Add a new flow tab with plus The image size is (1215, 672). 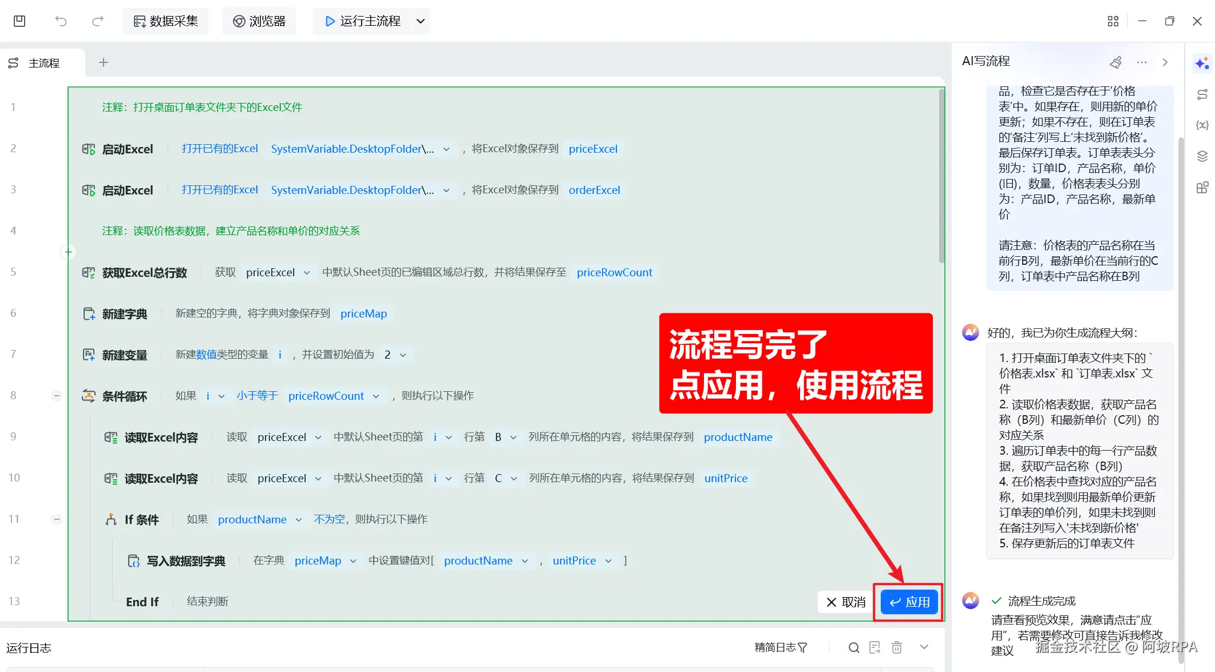(x=104, y=62)
